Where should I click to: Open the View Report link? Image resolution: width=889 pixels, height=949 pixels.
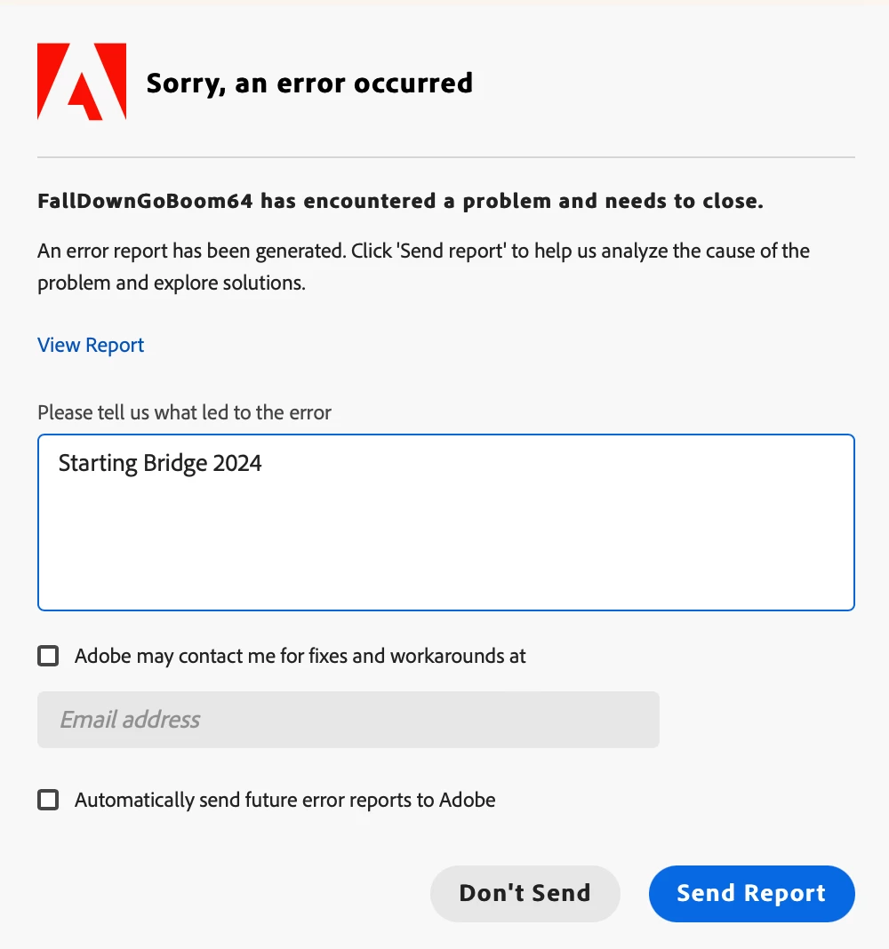coord(91,345)
